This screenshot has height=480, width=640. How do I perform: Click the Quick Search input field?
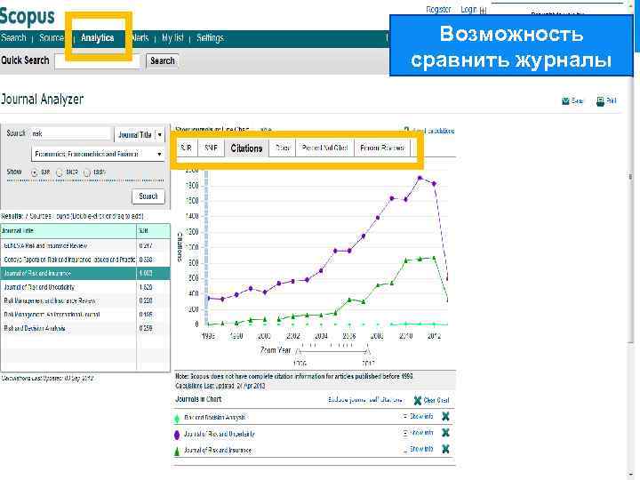(x=98, y=61)
